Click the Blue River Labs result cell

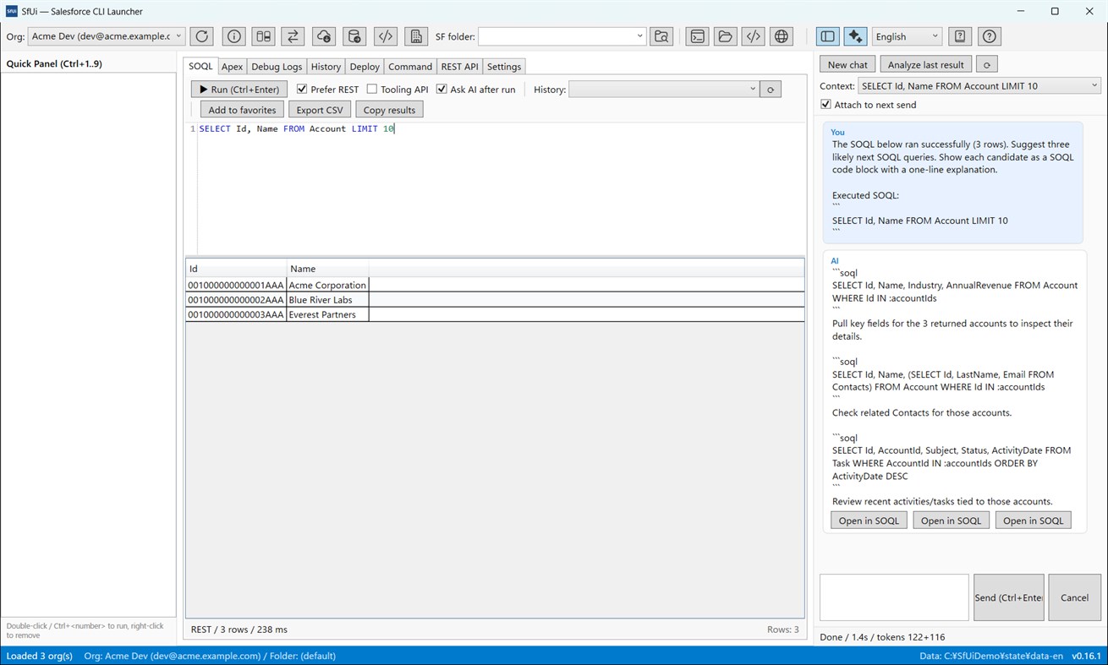[327, 300]
